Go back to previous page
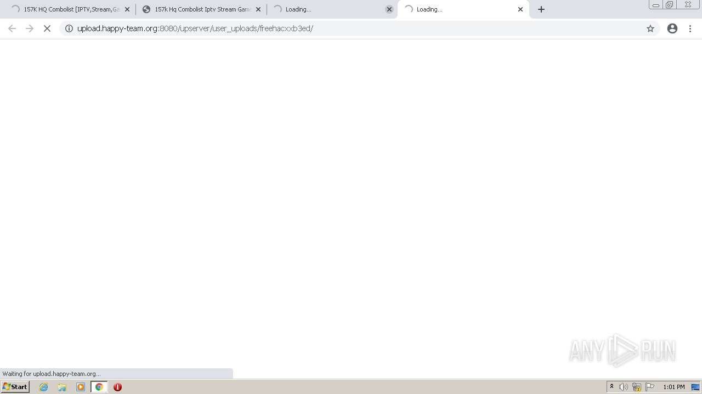 pyautogui.click(x=12, y=28)
